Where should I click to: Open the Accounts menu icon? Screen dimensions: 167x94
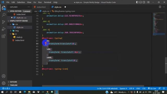click(4, 76)
